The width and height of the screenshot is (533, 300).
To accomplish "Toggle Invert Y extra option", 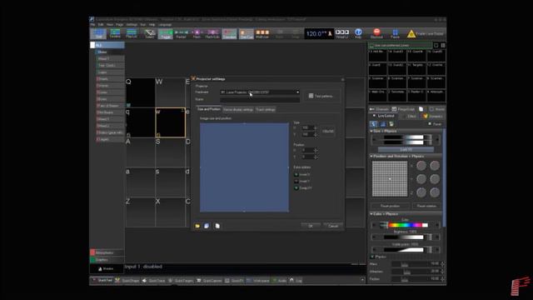I will [296, 182].
